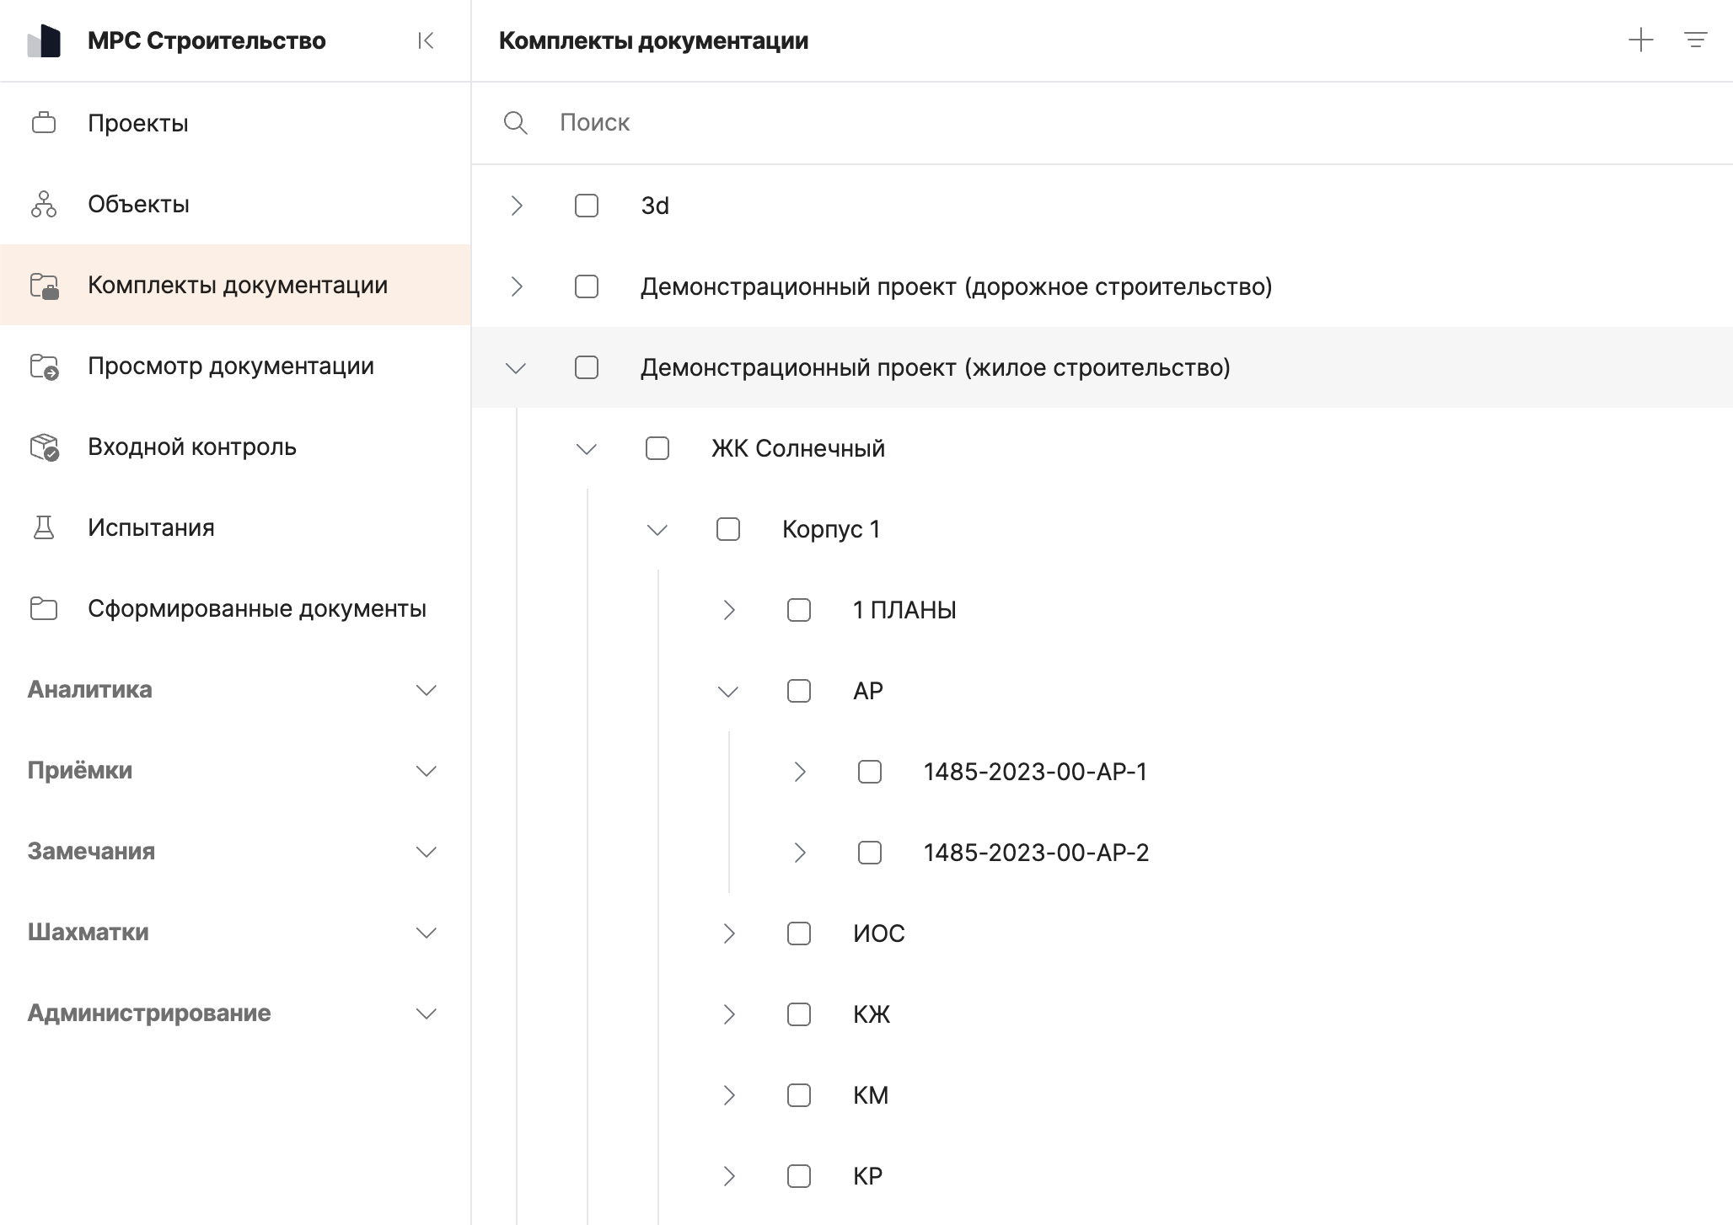This screenshot has height=1225, width=1733.
Task: Expand the Аналитика sidebar group
Action: tap(427, 690)
